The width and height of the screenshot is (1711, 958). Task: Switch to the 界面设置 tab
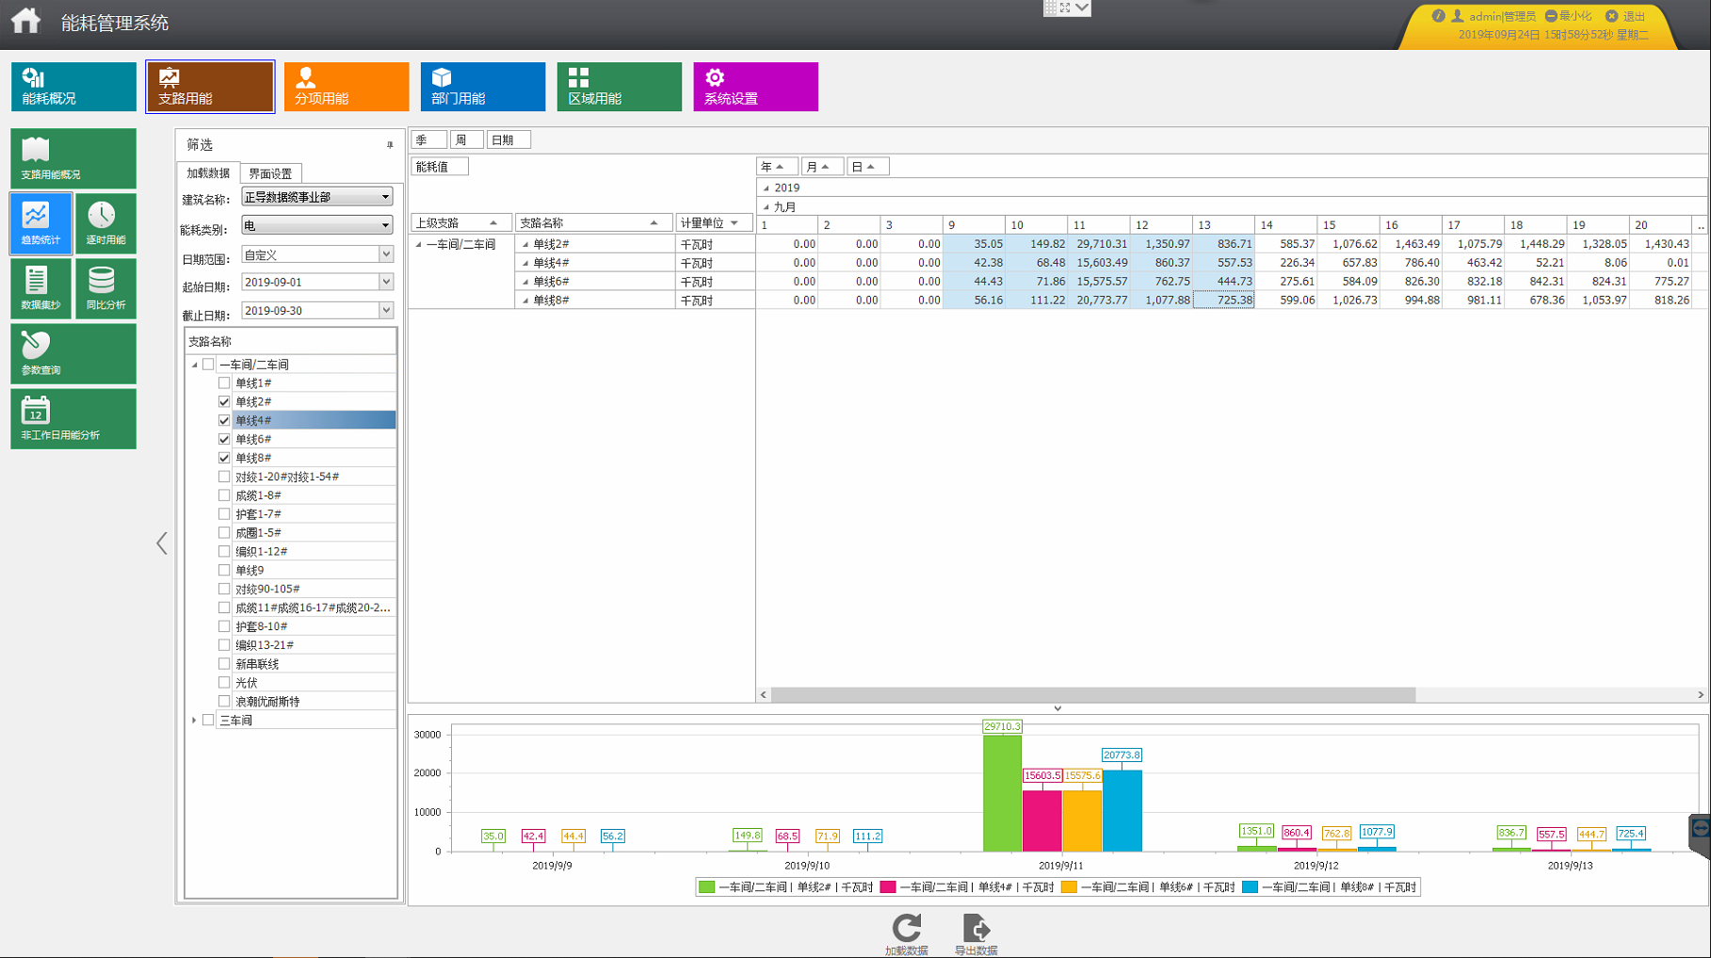click(x=270, y=173)
